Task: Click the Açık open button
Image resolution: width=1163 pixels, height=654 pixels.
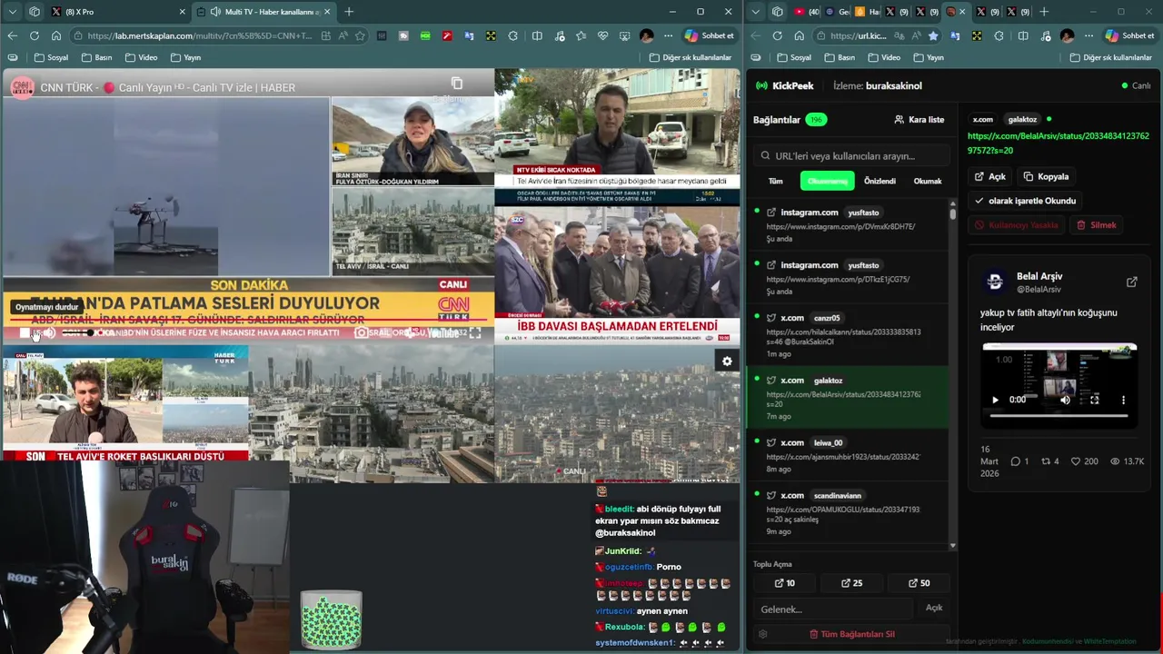Action: [989, 176]
